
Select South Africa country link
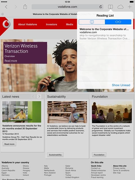(x=71, y=170)
